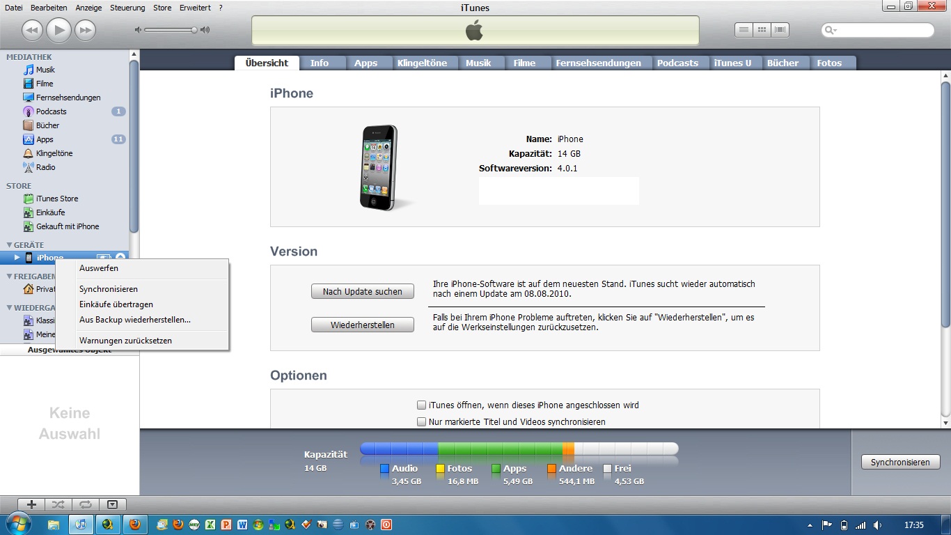Enable 'iTunes öffnen, wenn dieses iPhone angeschlossen wird'
This screenshot has width=951, height=535.
pyautogui.click(x=421, y=405)
